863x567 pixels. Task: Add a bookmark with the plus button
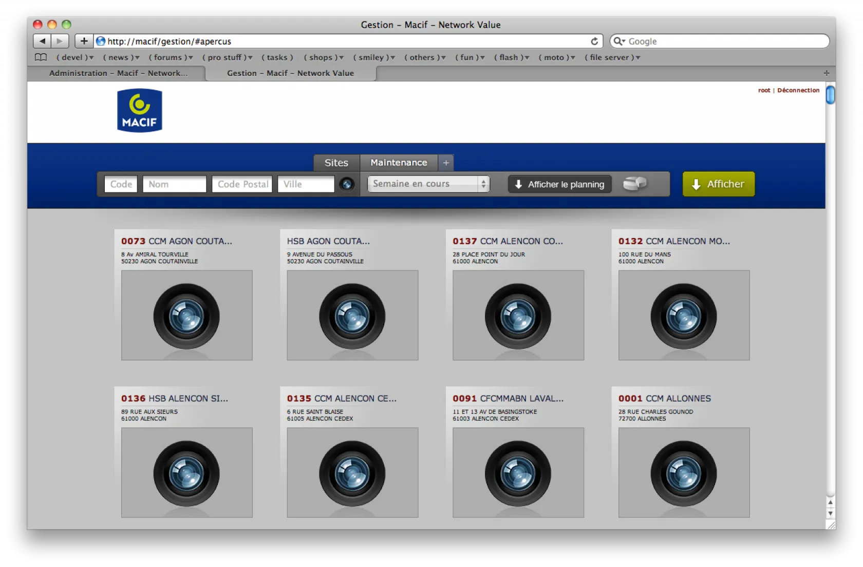click(84, 41)
